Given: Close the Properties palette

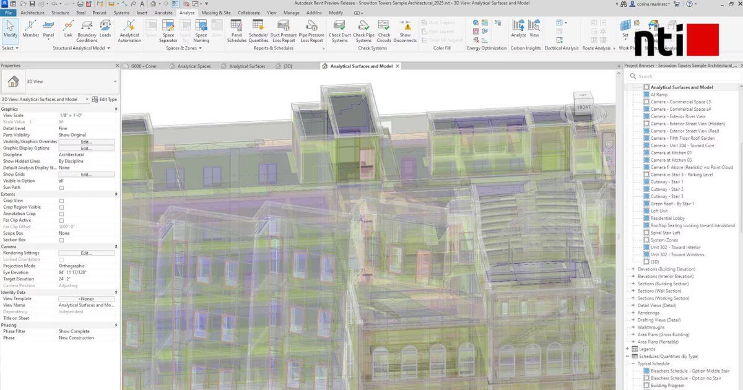Looking at the screenshot, I should 117,66.
